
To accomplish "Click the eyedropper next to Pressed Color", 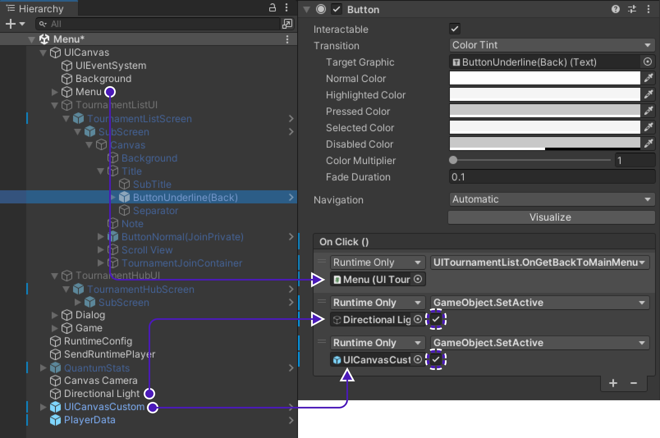I will [649, 111].
